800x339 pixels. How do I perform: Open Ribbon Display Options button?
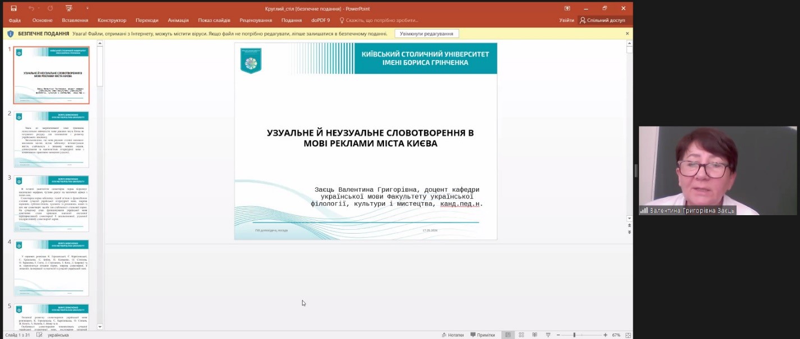point(567,8)
